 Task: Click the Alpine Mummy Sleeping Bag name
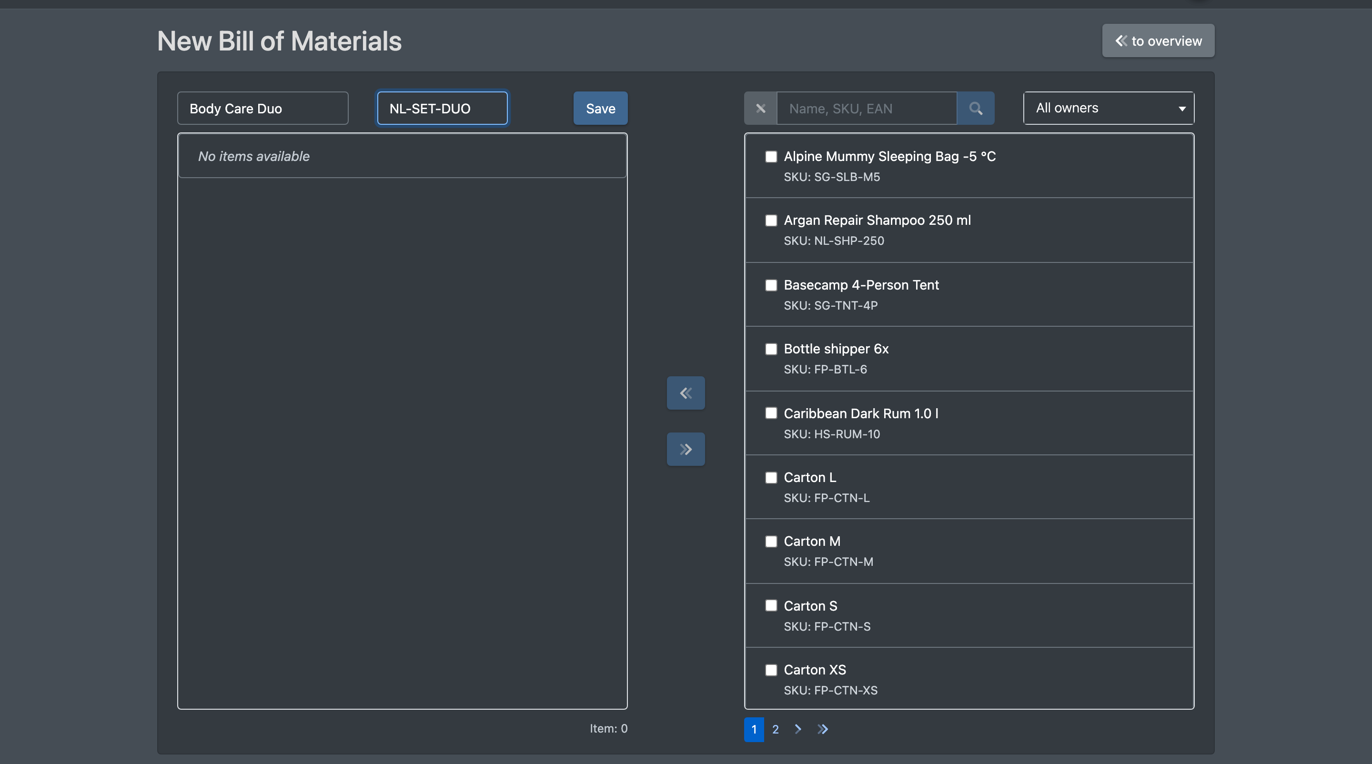890,156
